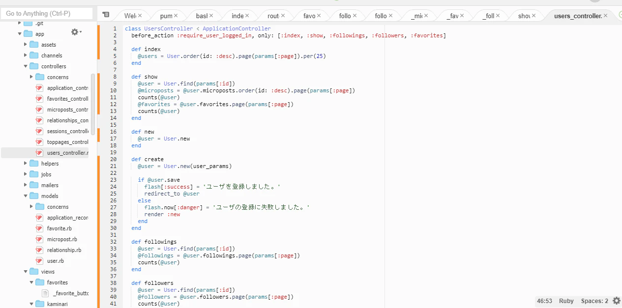The image size is (622, 308).
Task: Click sessions_controller Ruby file icon
Action: coord(39,131)
